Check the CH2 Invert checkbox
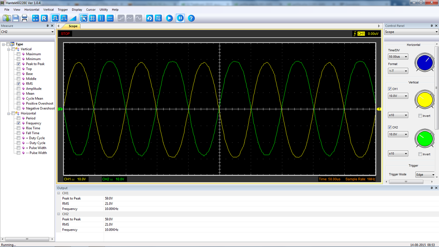 420,154
